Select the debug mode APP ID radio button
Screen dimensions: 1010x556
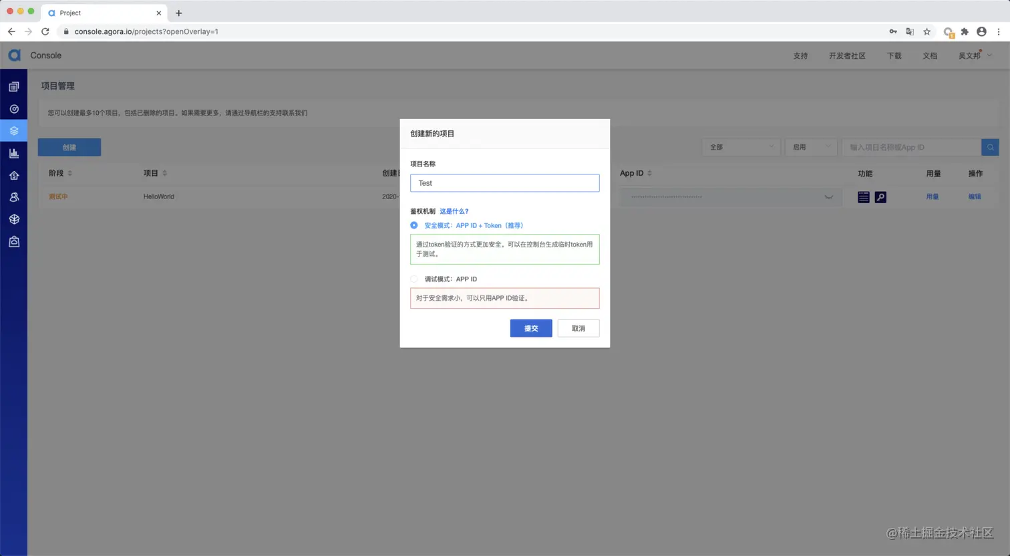tap(414, 279)
